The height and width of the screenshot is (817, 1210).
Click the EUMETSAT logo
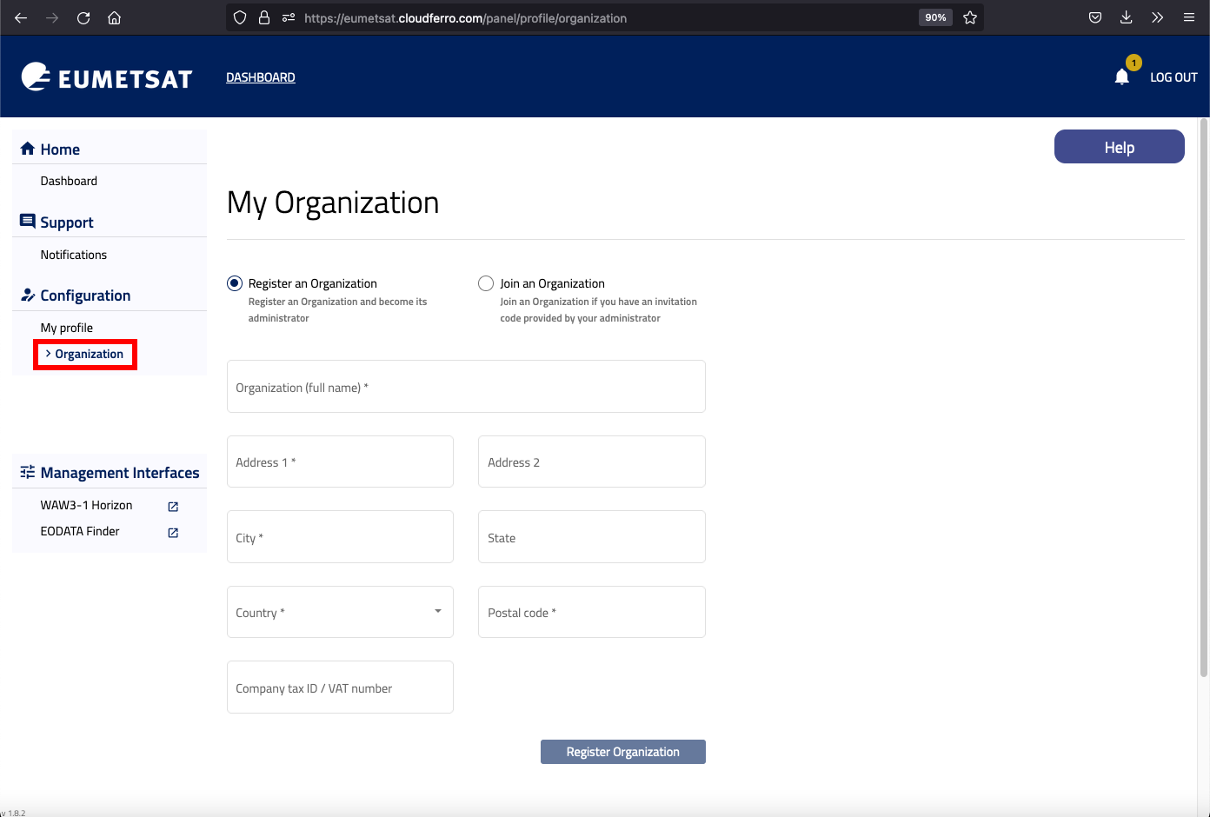[x=106, y=77]
